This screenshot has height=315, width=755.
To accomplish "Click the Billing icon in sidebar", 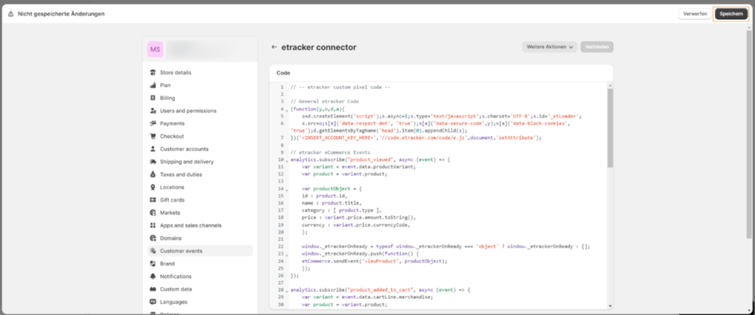I will [153, 98].
